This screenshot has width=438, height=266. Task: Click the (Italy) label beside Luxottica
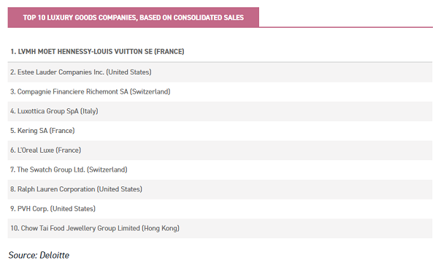tap(89, 111)
